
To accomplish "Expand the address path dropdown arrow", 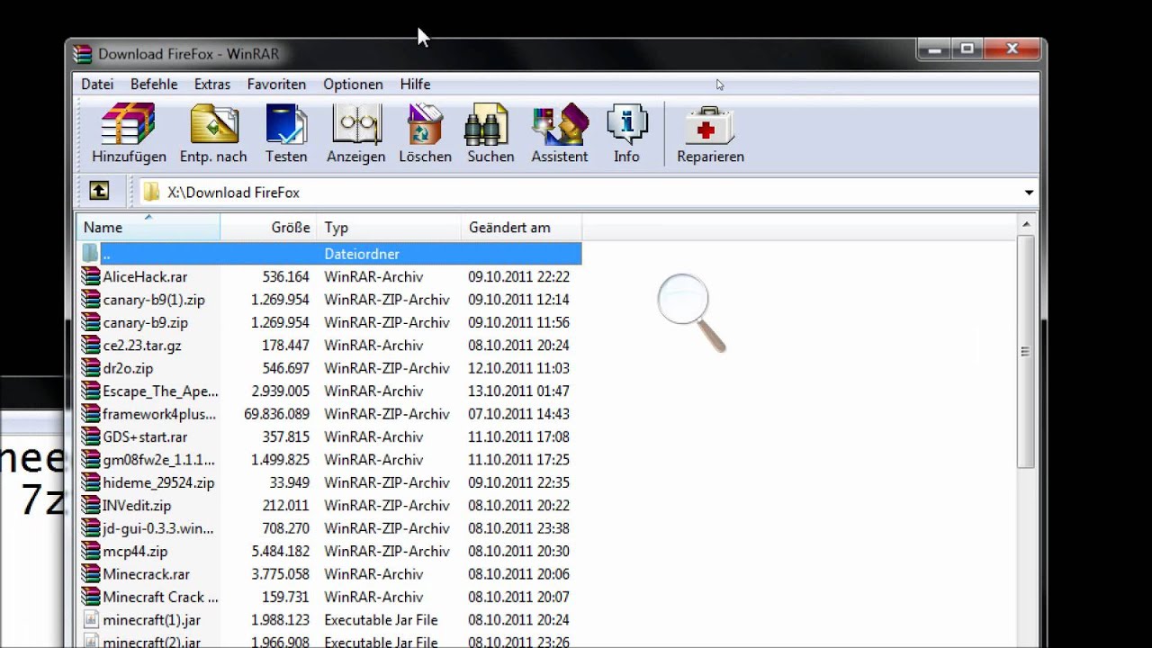I will point(1029,193).
